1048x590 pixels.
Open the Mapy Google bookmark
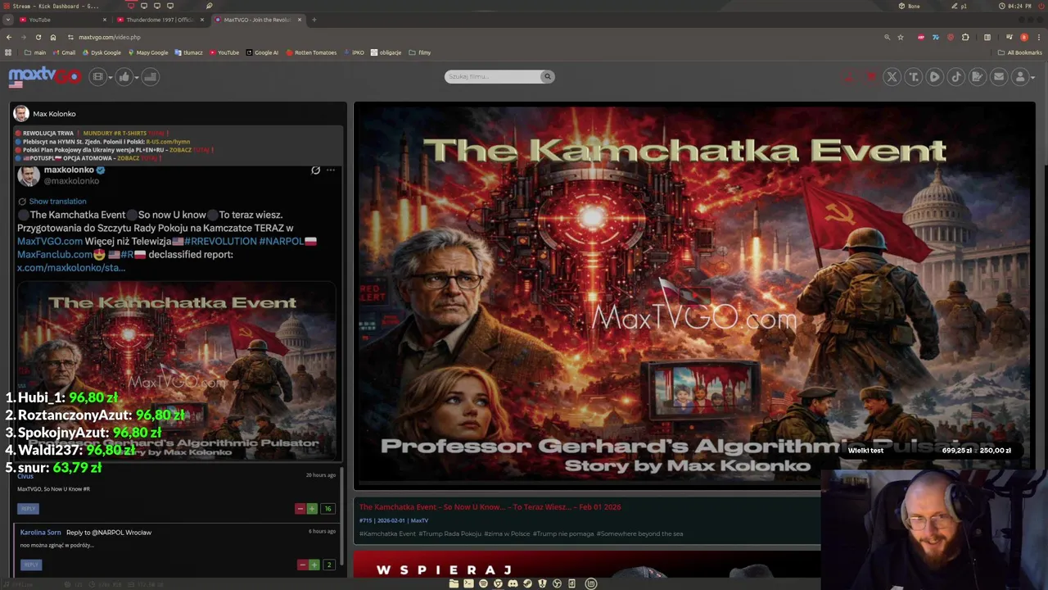click(148, 52)
